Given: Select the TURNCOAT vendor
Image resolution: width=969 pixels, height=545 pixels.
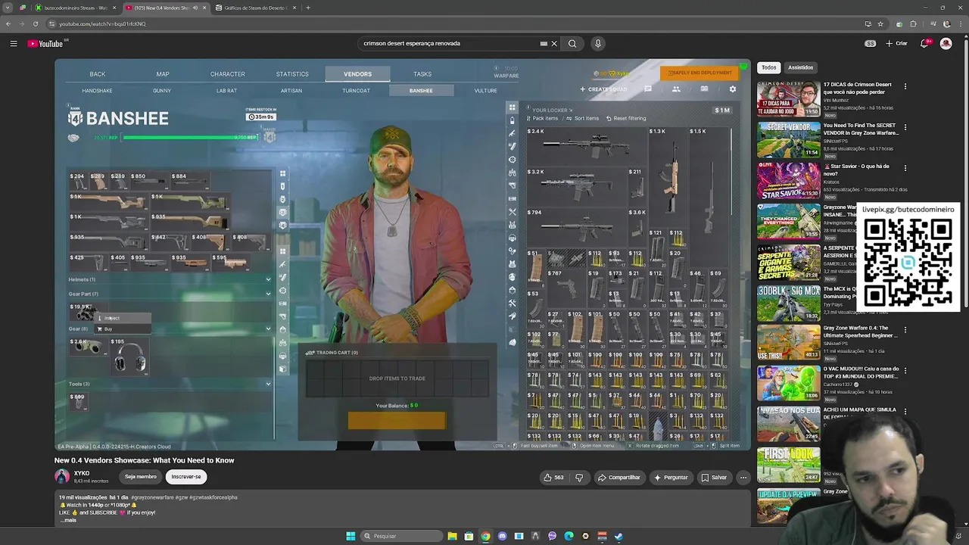Looking at the screenshot, I should point(356,91).
